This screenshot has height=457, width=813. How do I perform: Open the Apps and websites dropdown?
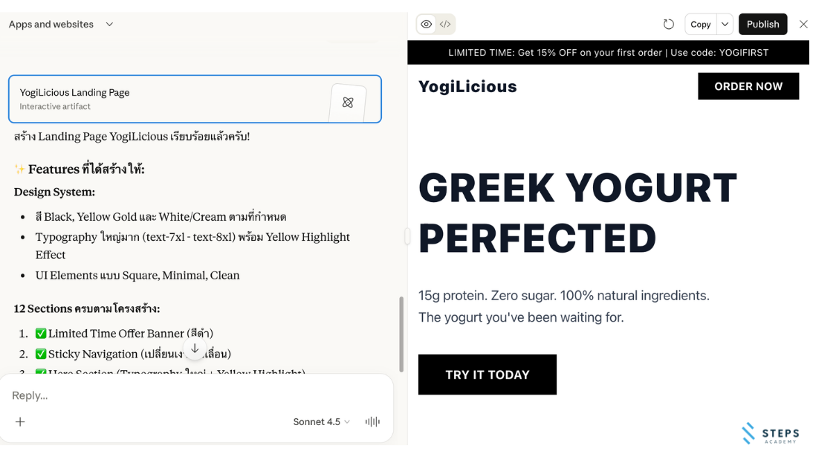(61, 25)
